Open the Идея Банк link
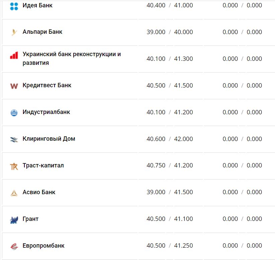The image size is (275, 260). [37, 5]
